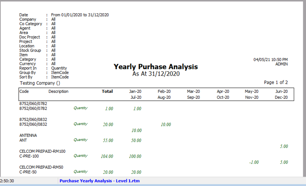Select 'CELCOM PREPAID-RM50' item name

[x=41, y=167]
